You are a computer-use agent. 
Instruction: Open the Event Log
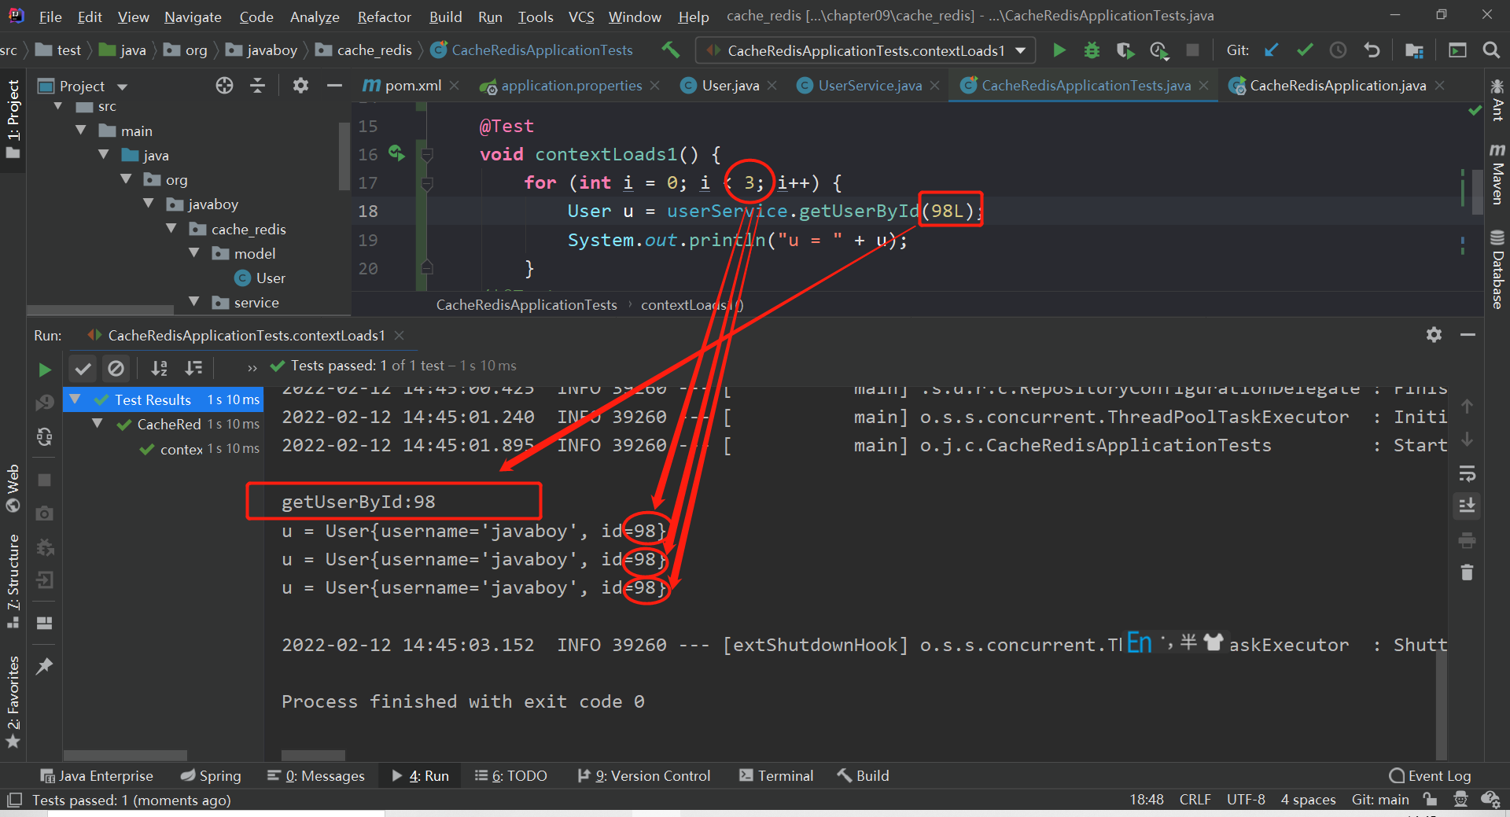click(1430, 775)
